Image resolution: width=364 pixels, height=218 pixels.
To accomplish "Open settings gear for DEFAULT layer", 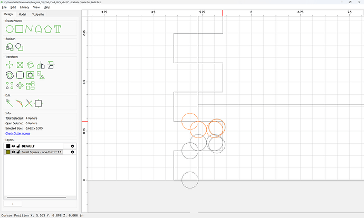I will tap(72, 146).
